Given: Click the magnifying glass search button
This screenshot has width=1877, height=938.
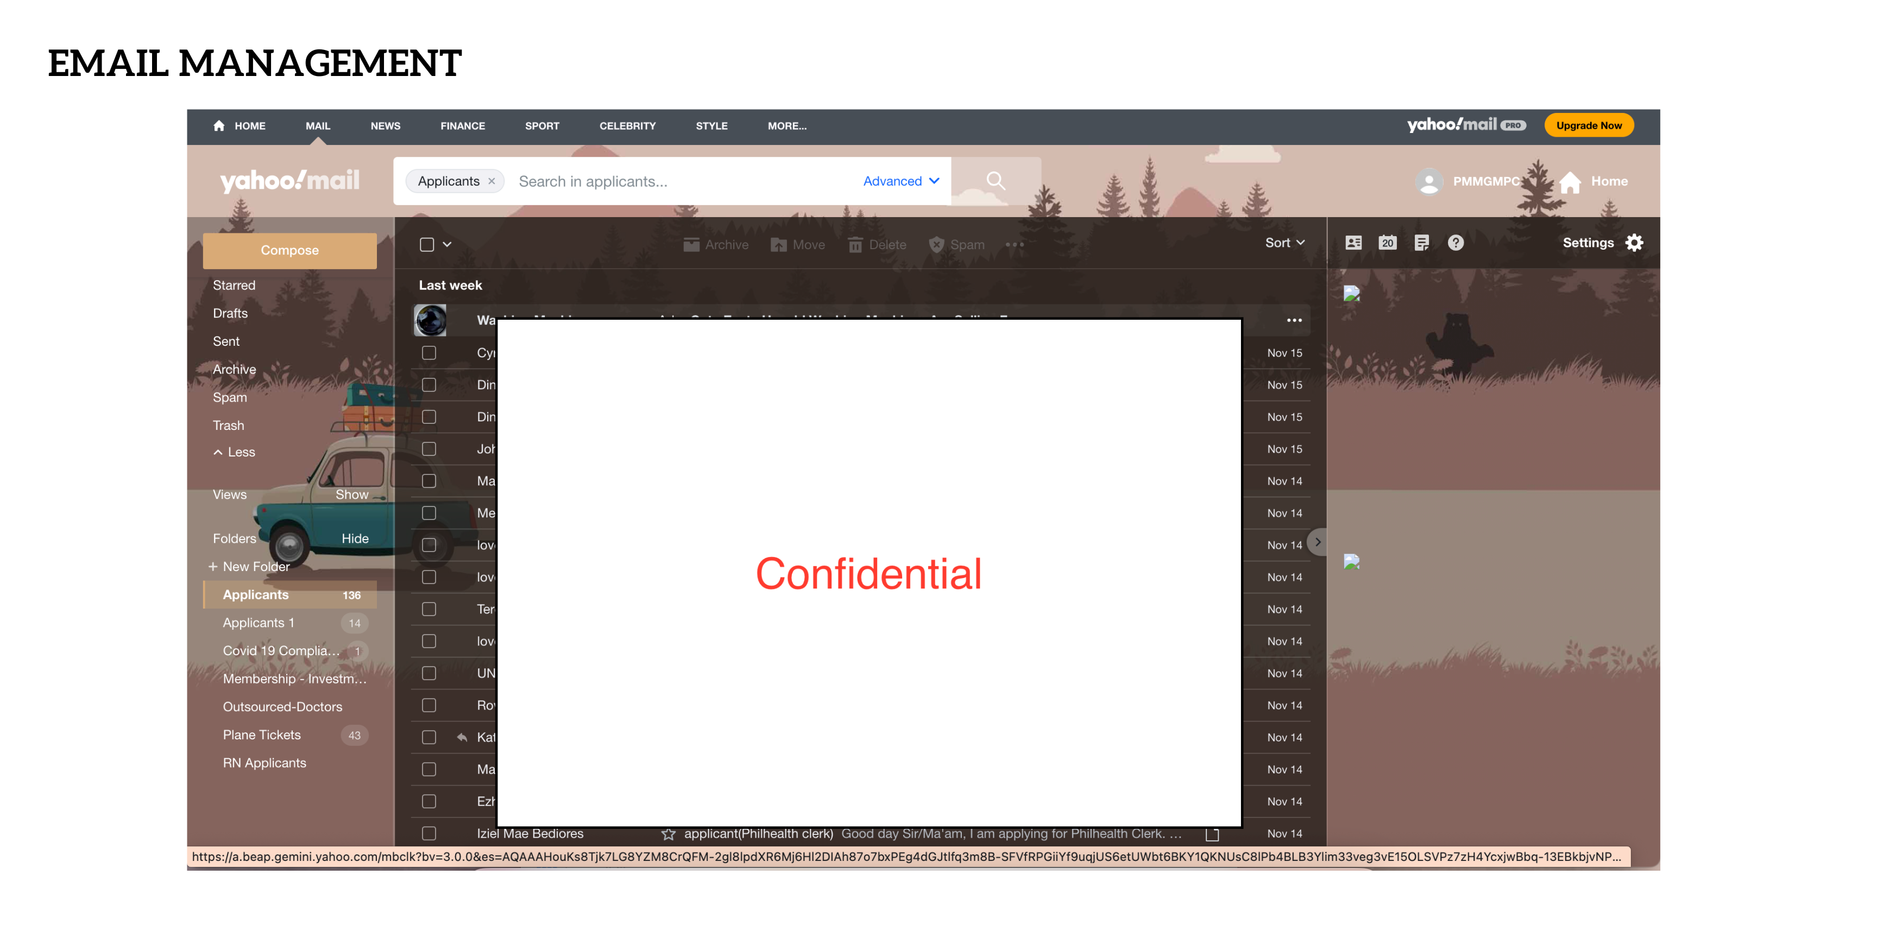Looking at the screenshot, I should 996,181.
